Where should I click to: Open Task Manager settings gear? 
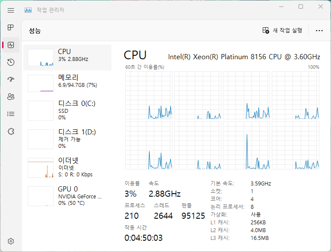point(11,241)
